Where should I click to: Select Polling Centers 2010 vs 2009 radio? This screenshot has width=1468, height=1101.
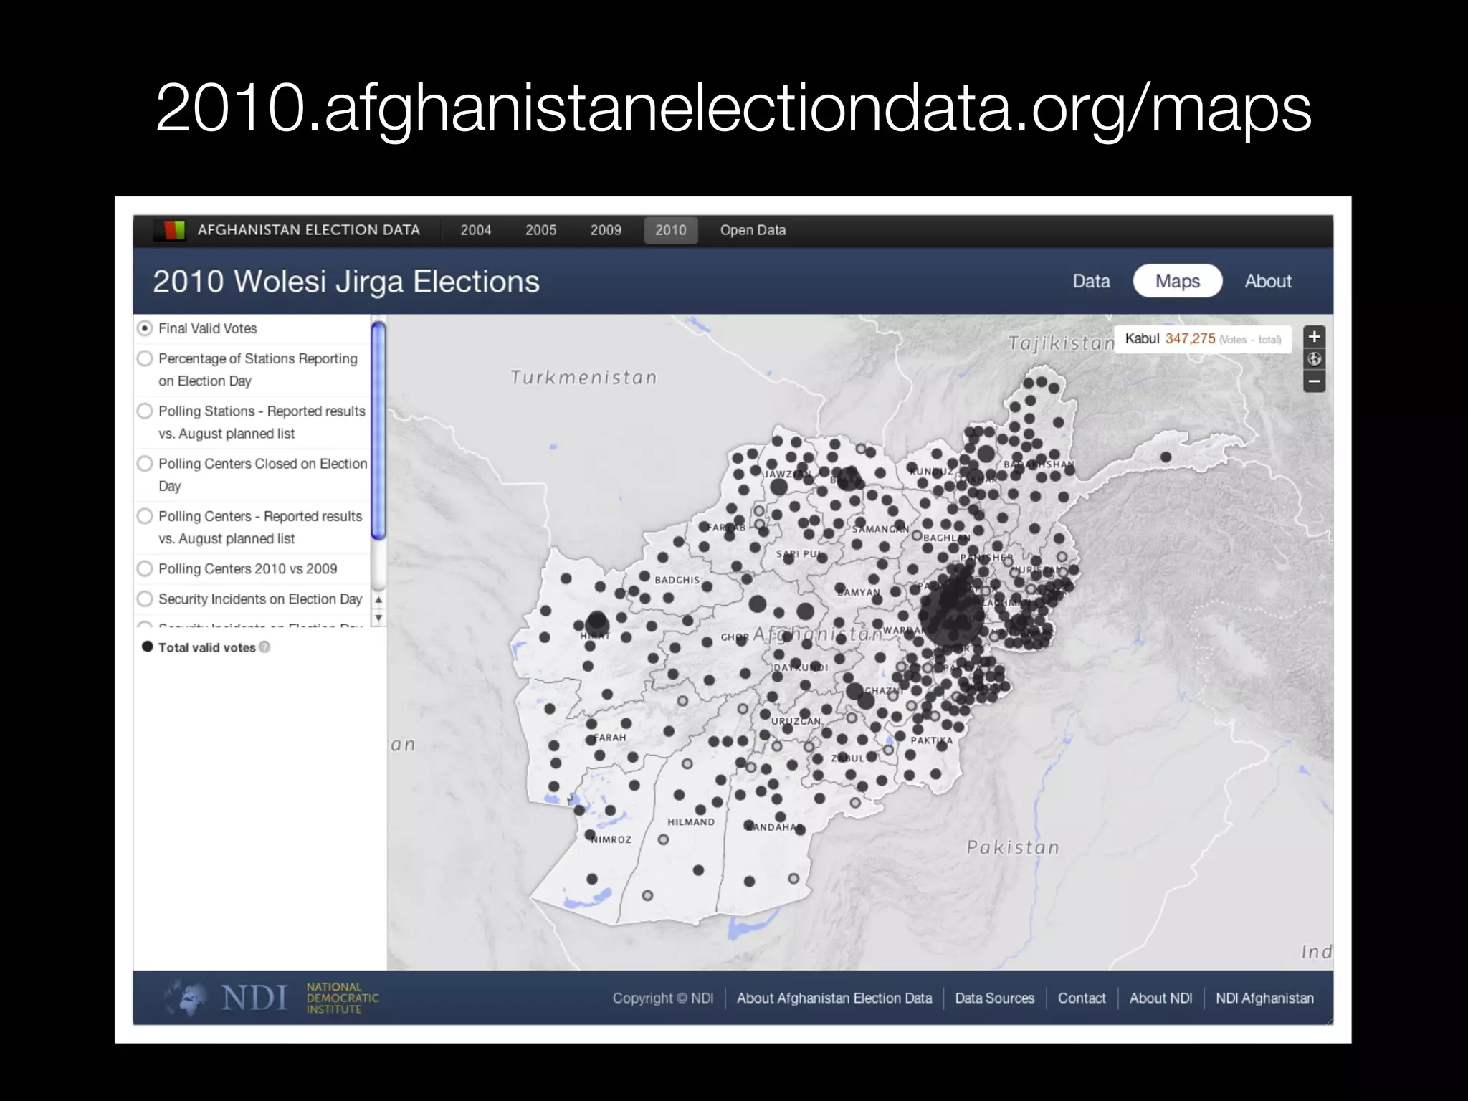tap(145, 568)
